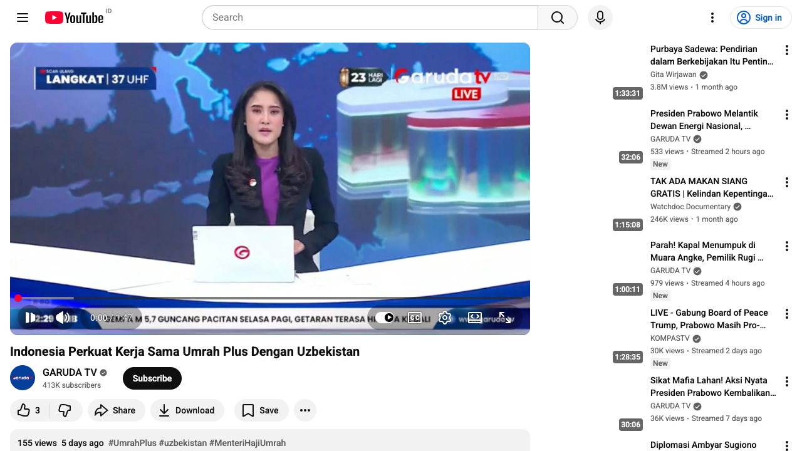The image size is (802, 451).
Task: Open the more actions (...) menu below the video
Action: click(x=305, y=410)
